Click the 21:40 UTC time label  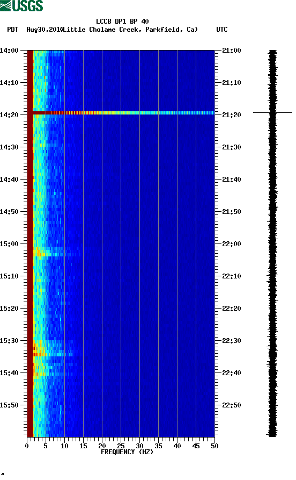click(232, 180)
